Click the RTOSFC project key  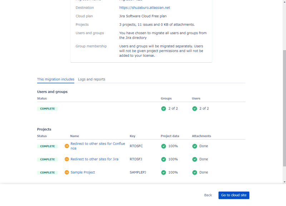[x=136, y=146]
